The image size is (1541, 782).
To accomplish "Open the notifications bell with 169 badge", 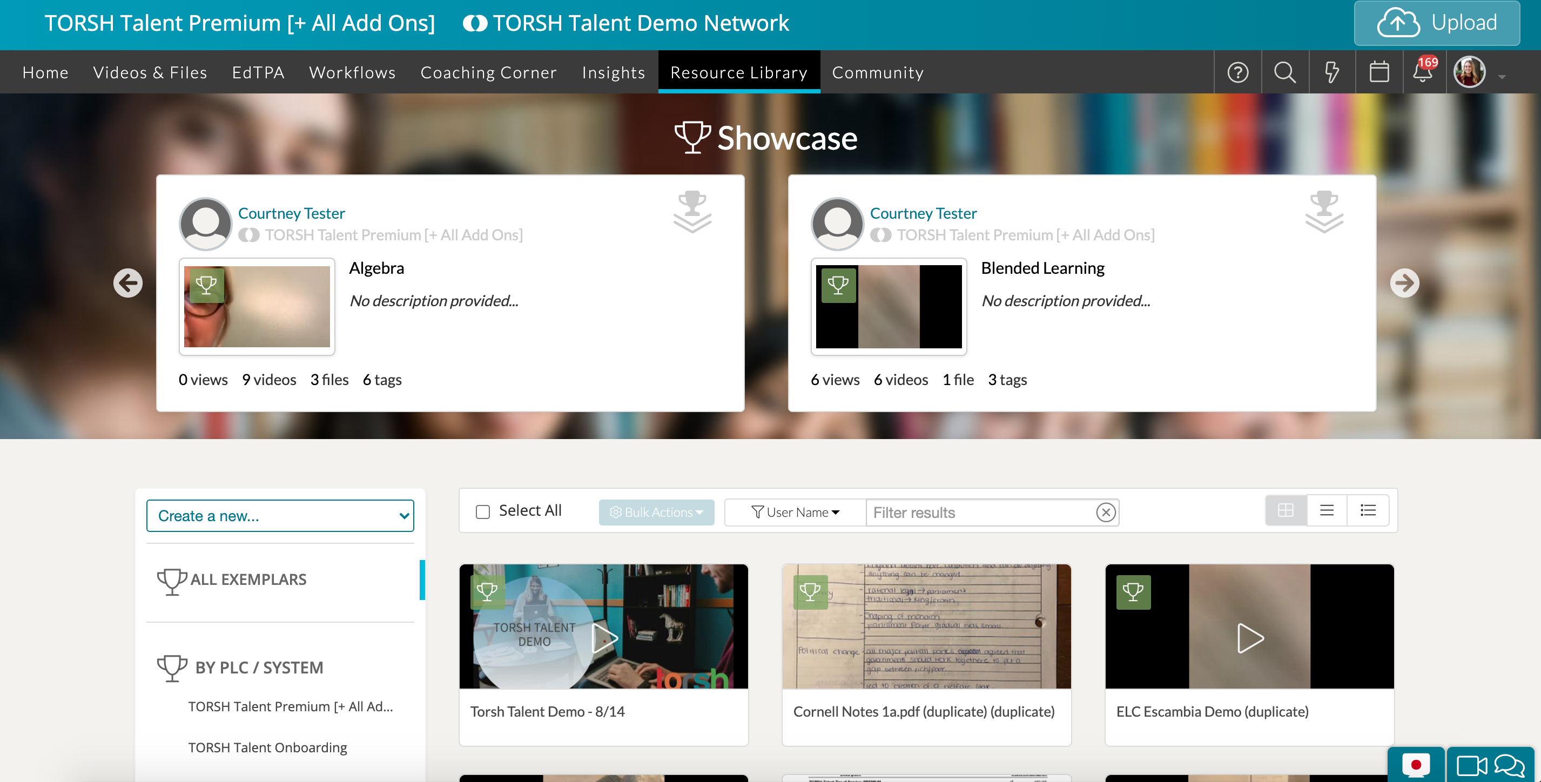I will [1424, 71].
